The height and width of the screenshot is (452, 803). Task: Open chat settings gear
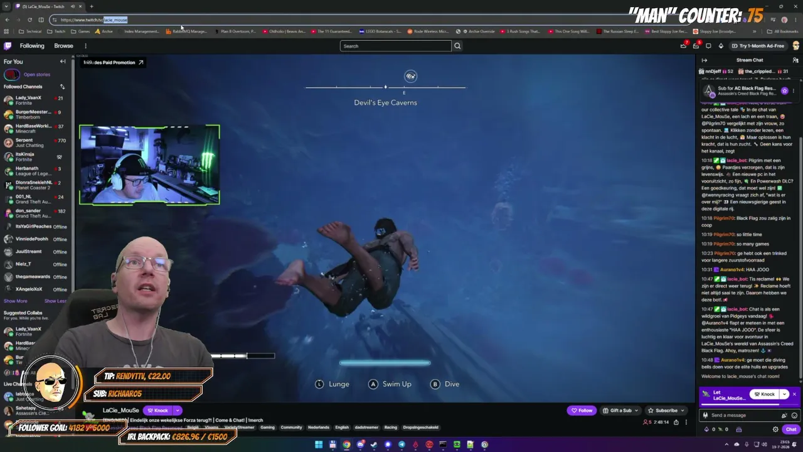coord(775,429)
